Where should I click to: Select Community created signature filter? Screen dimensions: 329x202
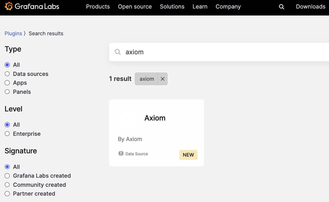pyautogui.click(x=7, y=185)
